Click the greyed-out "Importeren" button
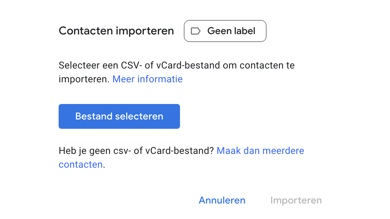This screenshot has width=390, height=219. click(x=296, y=200)
